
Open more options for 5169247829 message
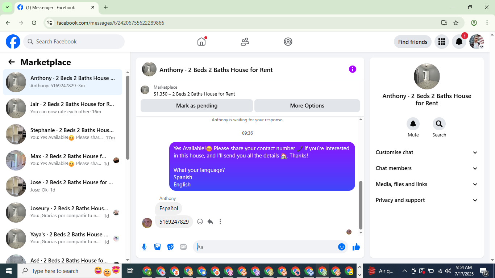220,222
